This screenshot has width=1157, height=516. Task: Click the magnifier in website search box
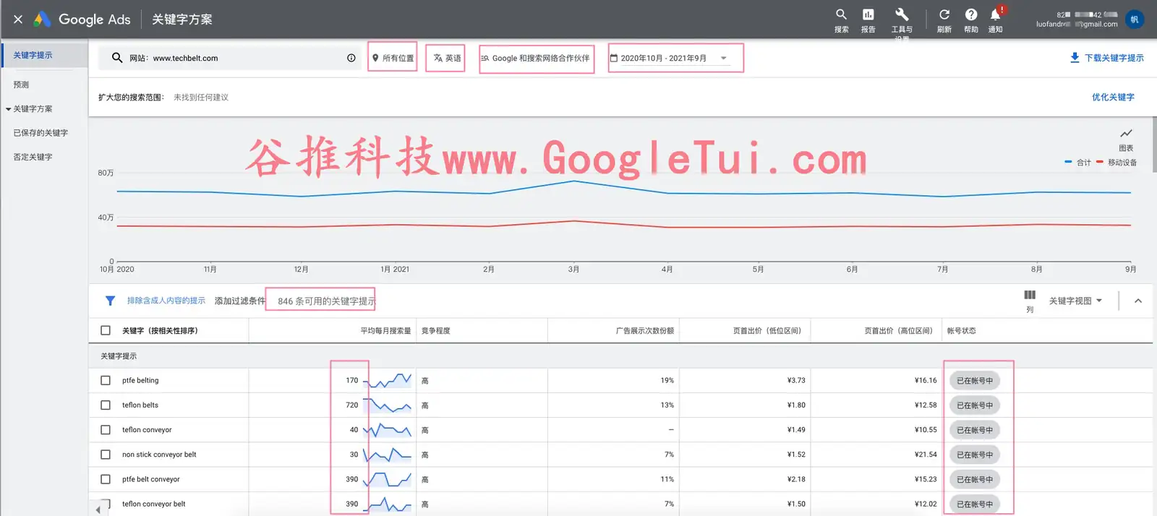point(116,58)
